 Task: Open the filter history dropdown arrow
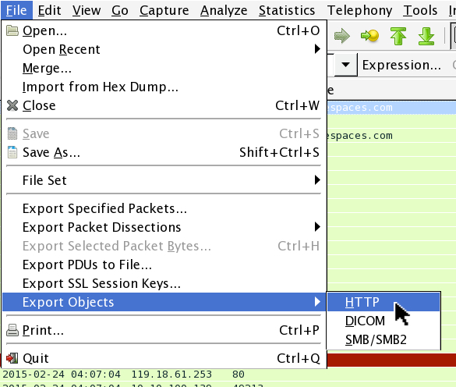(345, 65)
